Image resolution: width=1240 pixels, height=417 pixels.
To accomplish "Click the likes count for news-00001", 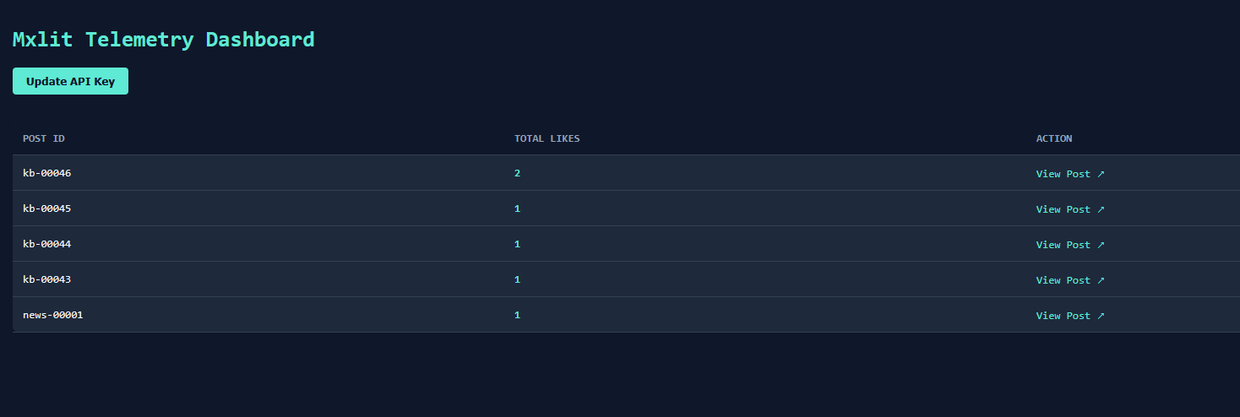I will click(517, 316).
